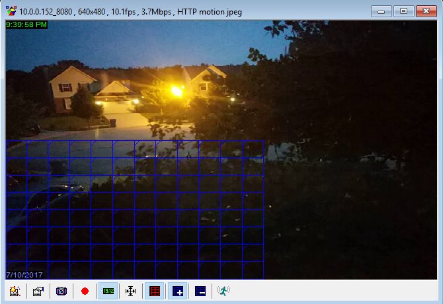Click the 9:39:58 PM timestamp overlay
This screenshot has width=443, height=304.
pos(26,25)
